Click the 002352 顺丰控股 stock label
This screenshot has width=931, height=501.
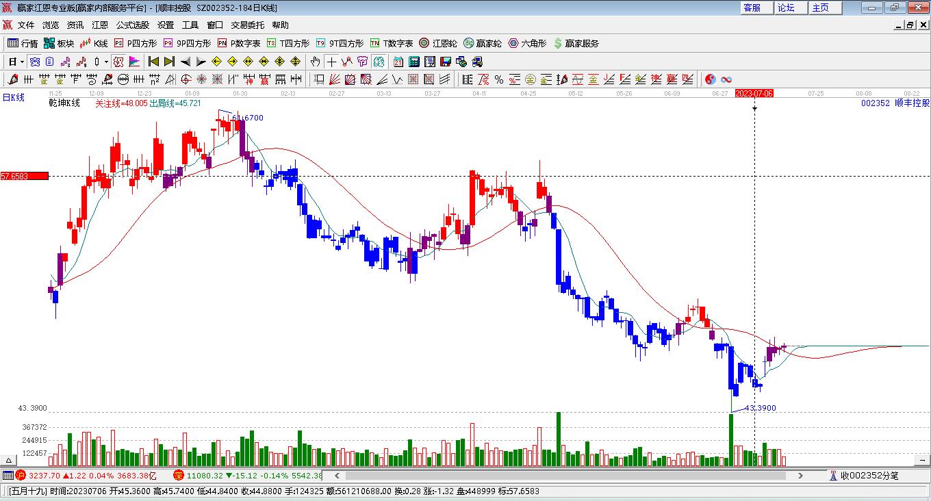coord(895,103)
